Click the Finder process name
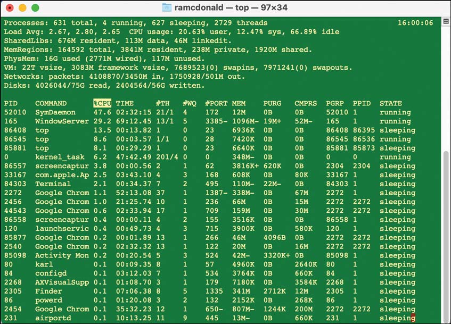 pos(48,291)
